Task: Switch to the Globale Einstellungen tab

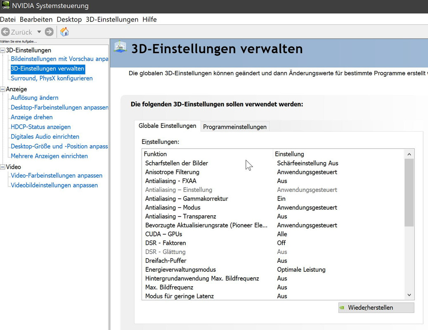Action: 167,126
